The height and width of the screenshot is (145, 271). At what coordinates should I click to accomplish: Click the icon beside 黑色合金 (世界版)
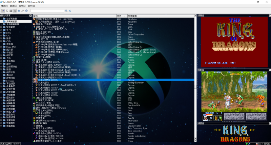(34, 128)
